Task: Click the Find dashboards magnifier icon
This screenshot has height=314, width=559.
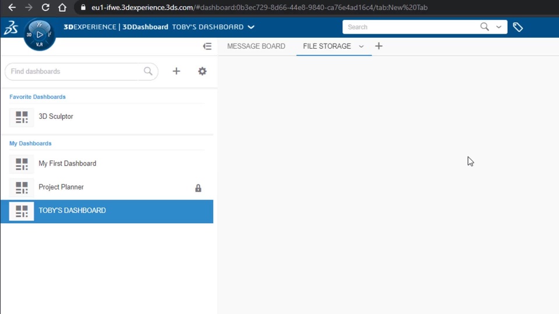Action: [148, 71]
